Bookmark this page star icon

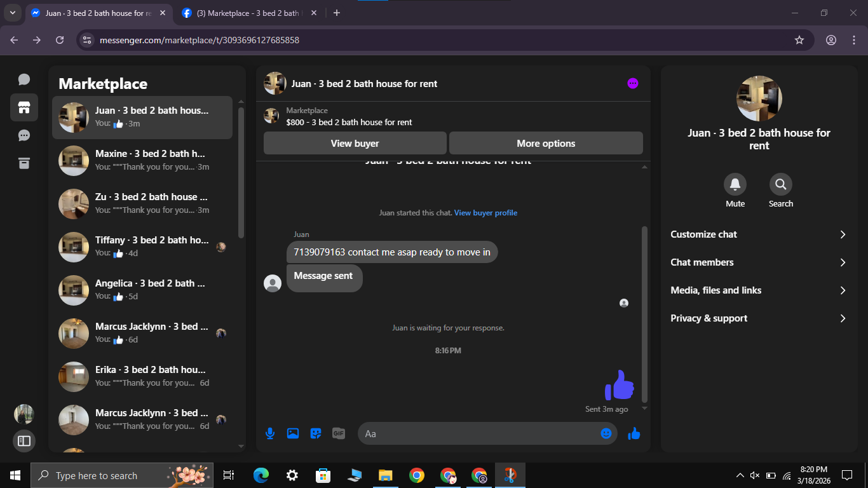click(x=799, y=40)
